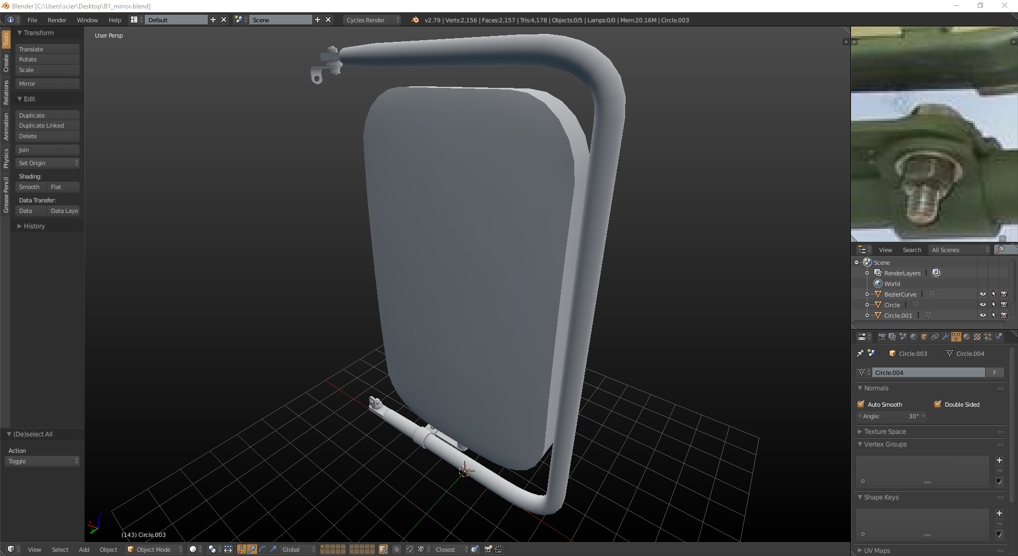This screenshot has height=556, width=1018.
Task: Click the Join button
Action: pos(47,150)
